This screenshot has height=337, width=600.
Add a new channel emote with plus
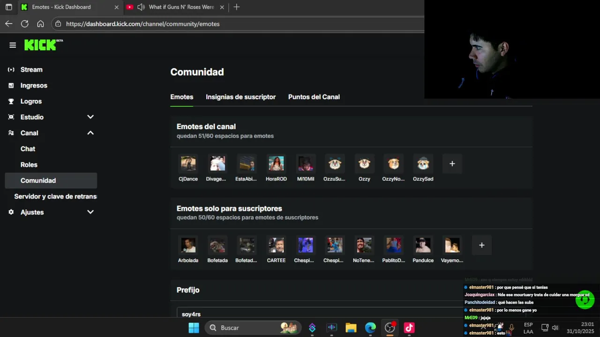452,164
